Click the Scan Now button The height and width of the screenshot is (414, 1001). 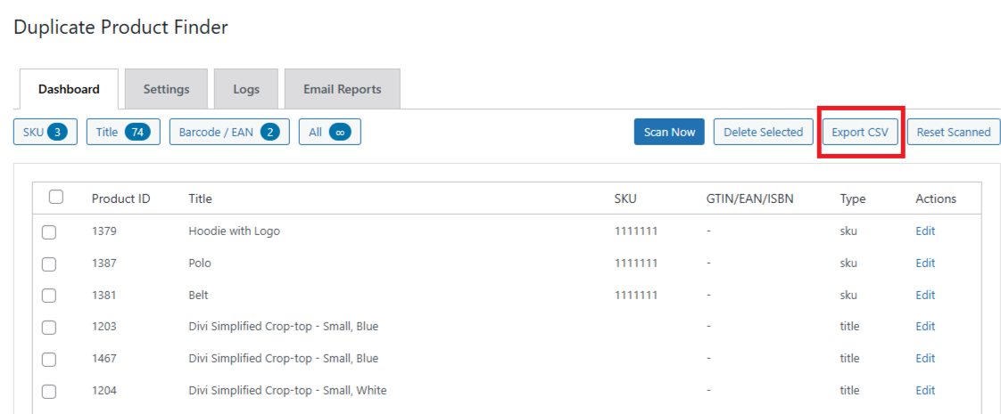pos(669,132)
